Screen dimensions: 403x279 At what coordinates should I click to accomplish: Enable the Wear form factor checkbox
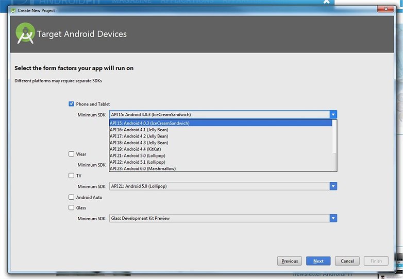71,154
